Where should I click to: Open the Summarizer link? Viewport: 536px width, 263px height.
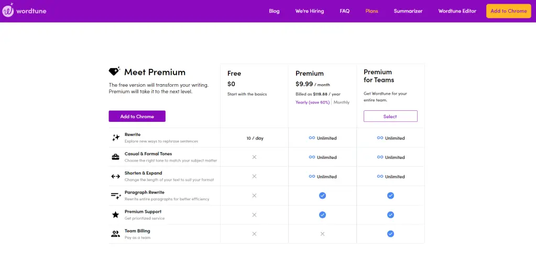(x=408, y=11)
